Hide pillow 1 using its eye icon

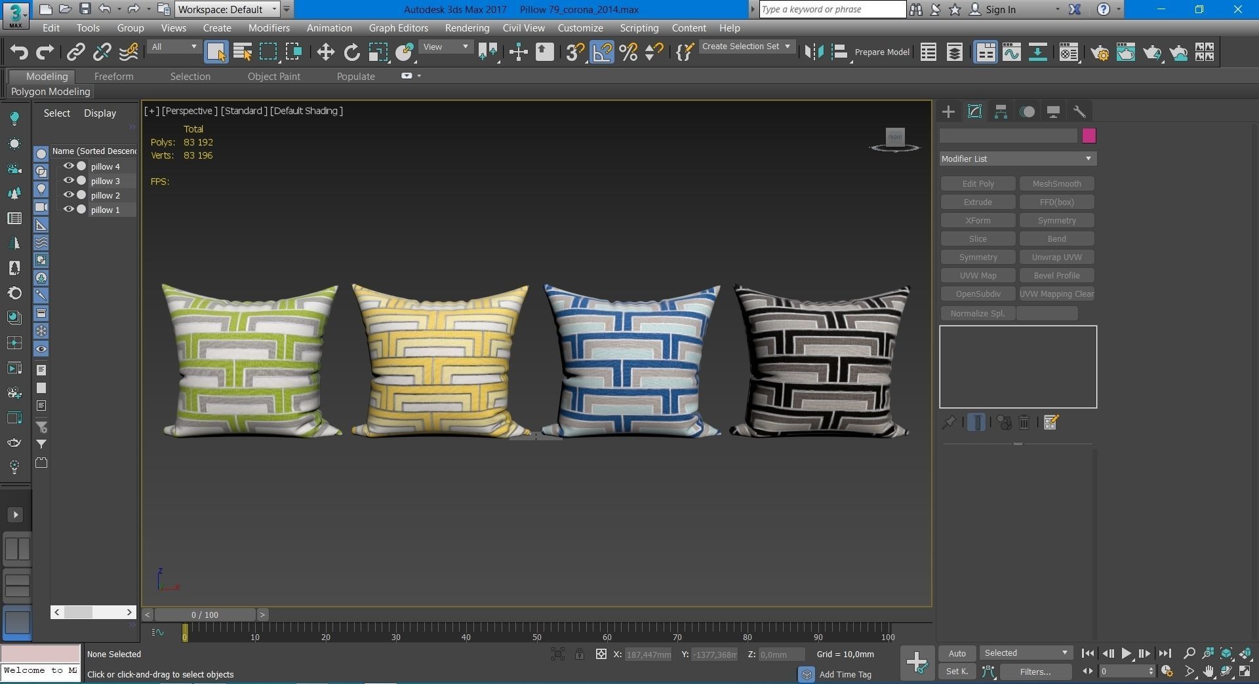pyautogui.click(x=68, y=210)
